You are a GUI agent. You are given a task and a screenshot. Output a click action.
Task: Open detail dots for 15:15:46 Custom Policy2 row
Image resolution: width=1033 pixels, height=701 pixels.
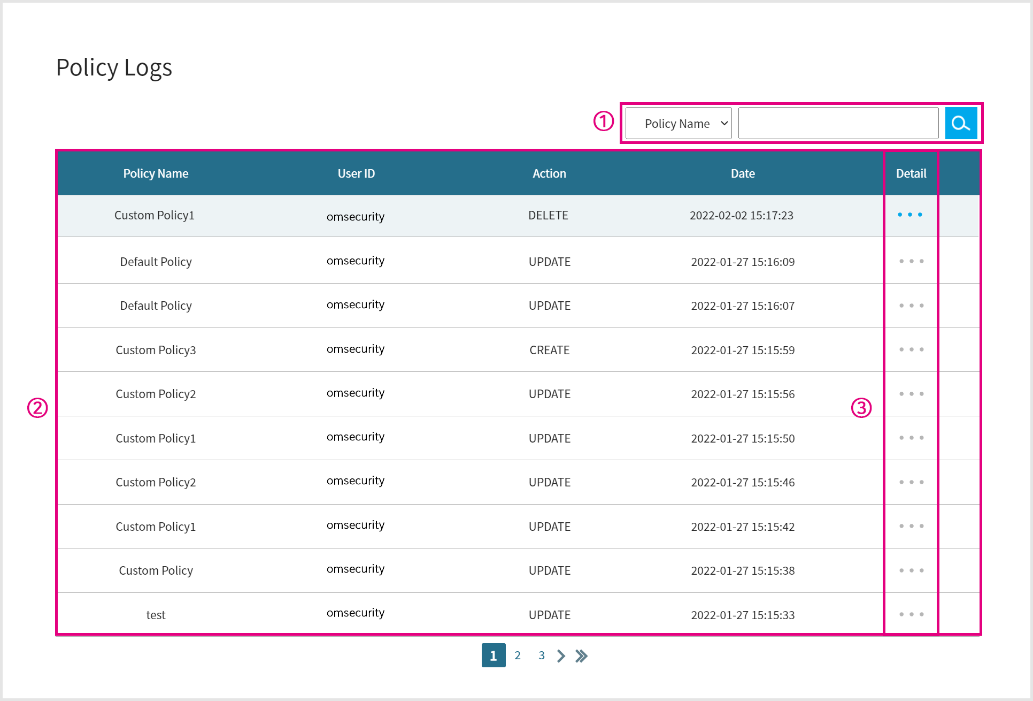point(911,482)
